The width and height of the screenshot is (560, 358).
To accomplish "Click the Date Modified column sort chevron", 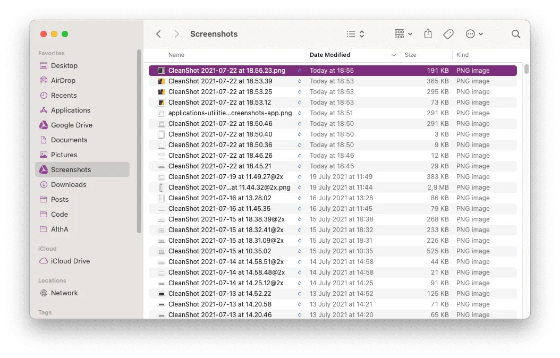I will pyautogui.click(x=393, y=55).
